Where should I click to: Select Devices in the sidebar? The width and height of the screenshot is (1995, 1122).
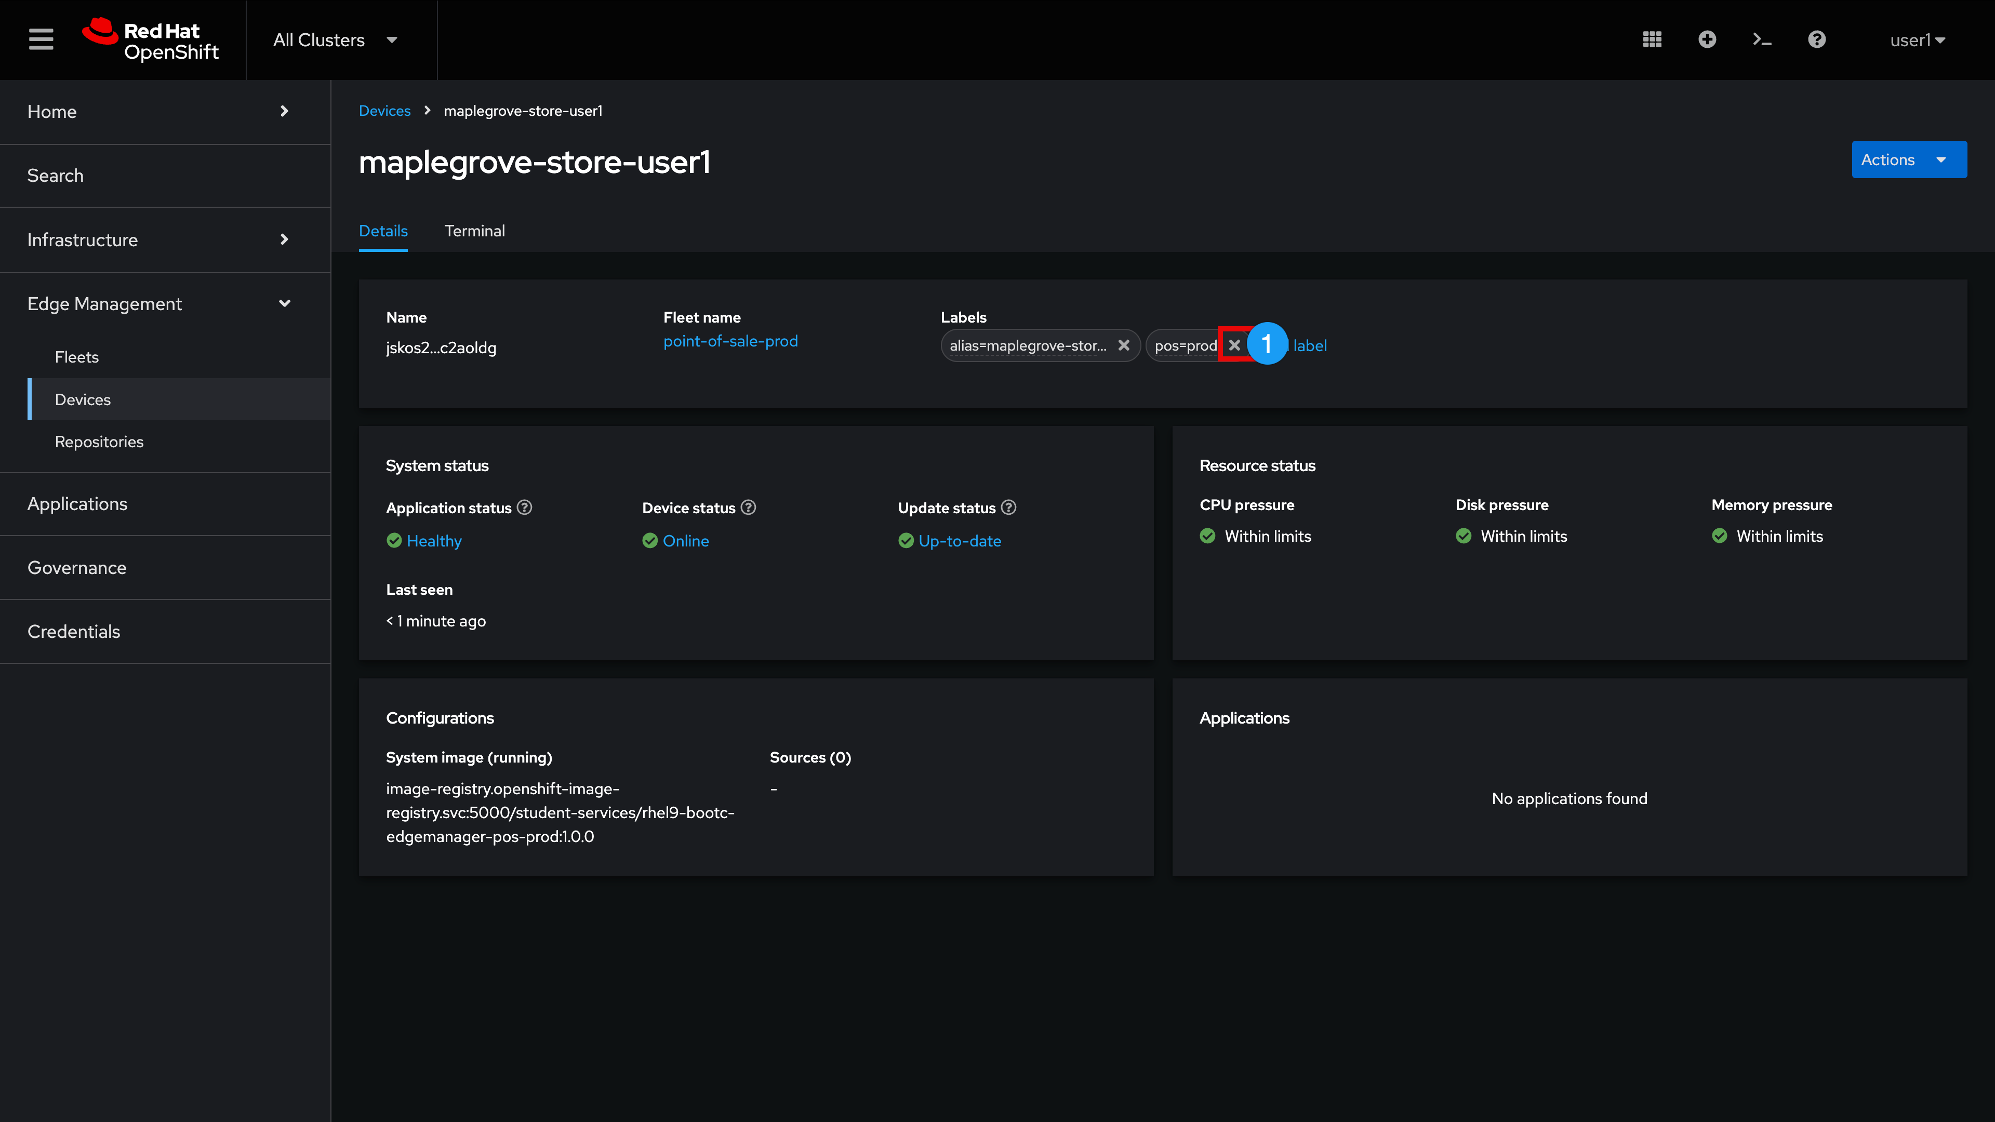179,399
